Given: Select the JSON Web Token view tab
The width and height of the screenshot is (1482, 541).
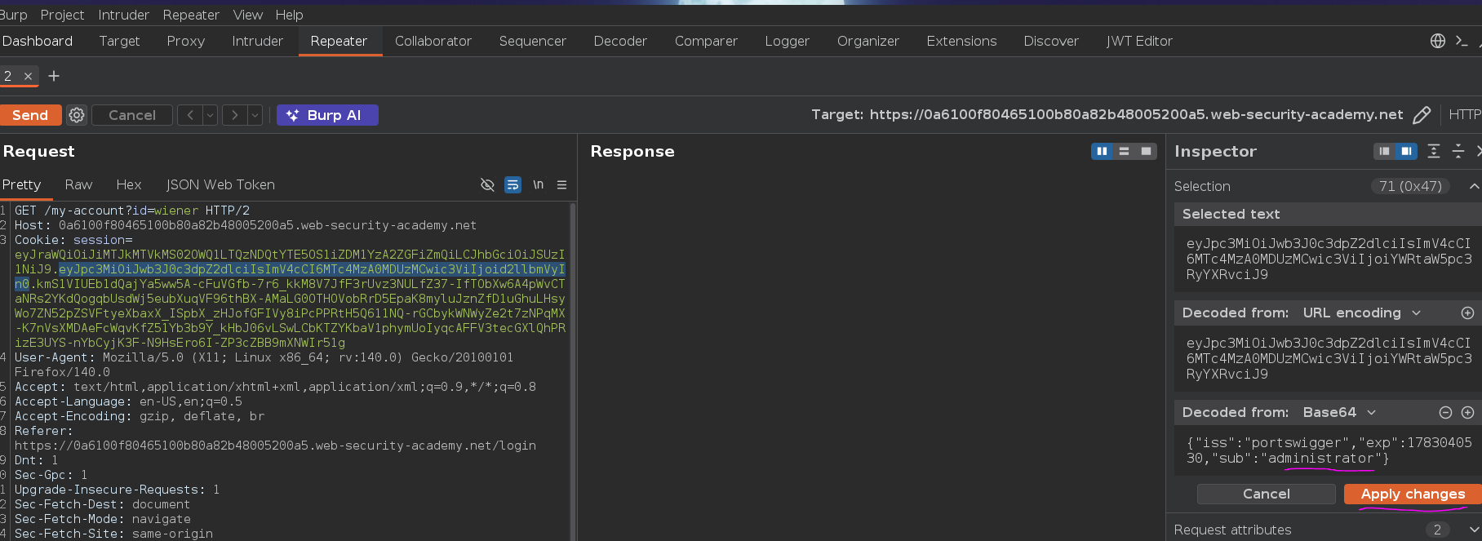Looking at the screenshot, I should tap(220, 185).
